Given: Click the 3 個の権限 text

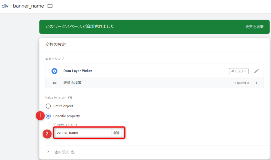Looking at the screenshot, I should pyautogui.click(x=242, y=83).
